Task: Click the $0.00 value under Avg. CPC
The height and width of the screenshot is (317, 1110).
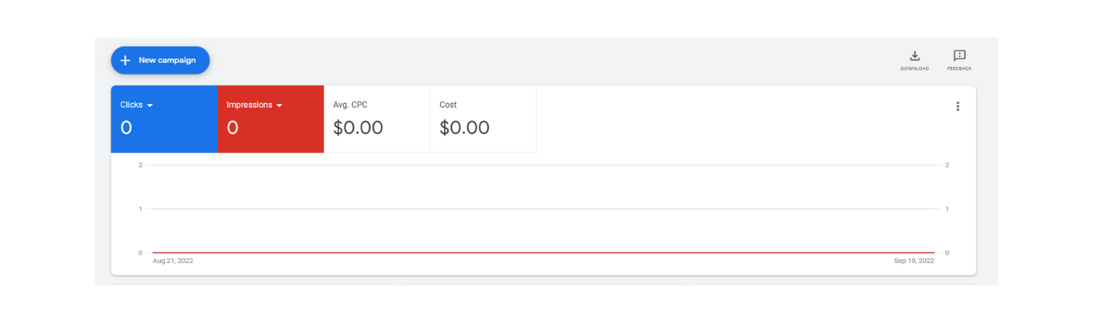Action: coord(358,128)
